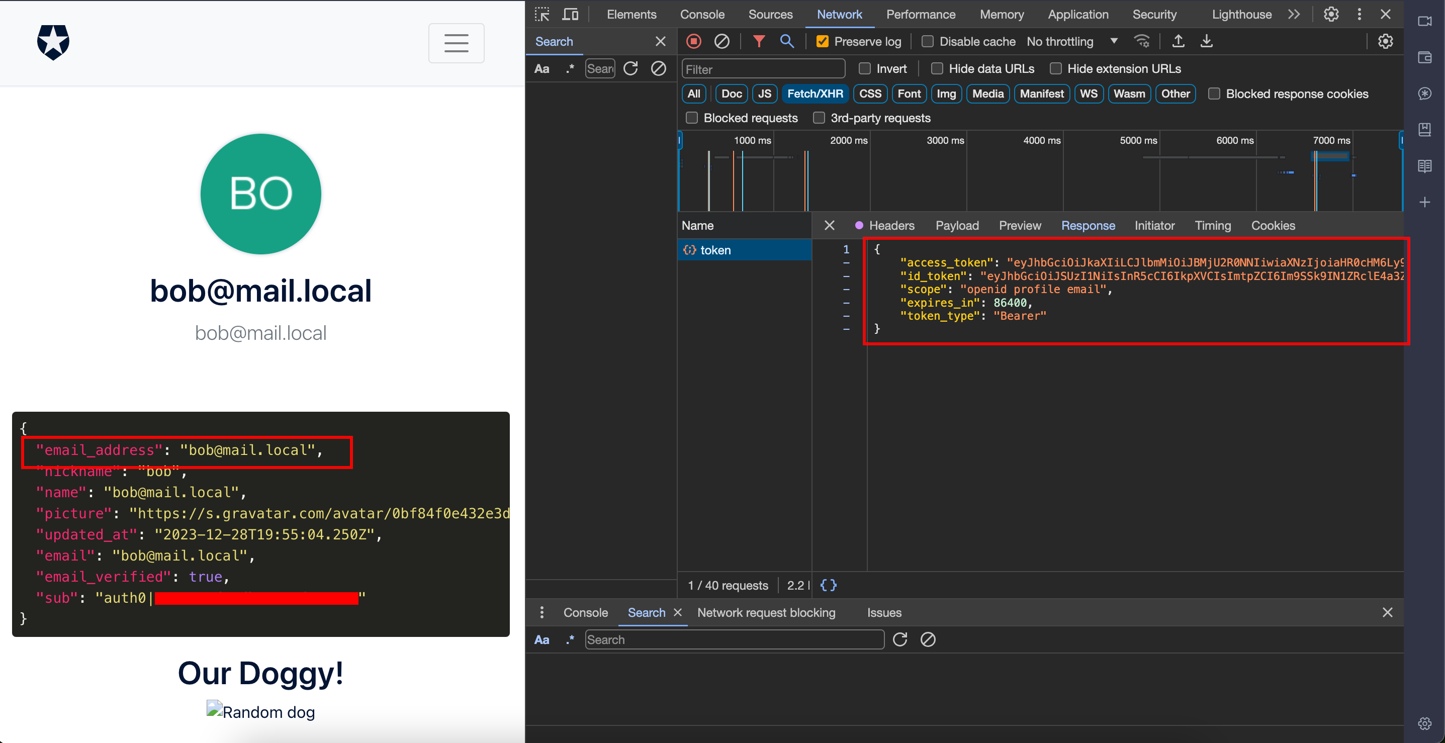Open the drawer three-dot menu
Screen dimensions: 1445x743
click(x=541, y=612)
